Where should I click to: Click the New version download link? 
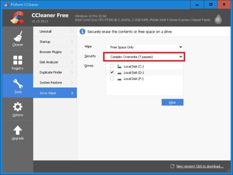(200, 166)
